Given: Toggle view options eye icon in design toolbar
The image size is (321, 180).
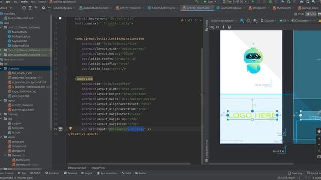Looking at the screenshot, I should (x=212, y=27).
